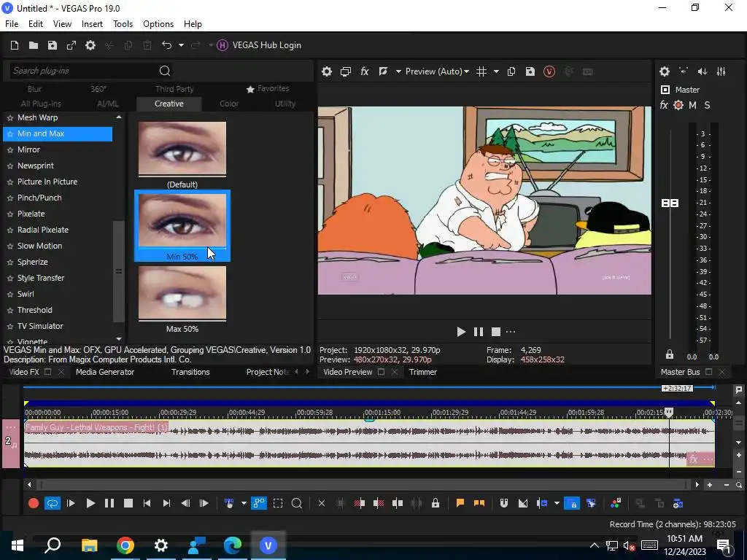This screenshot has width=747, height=560.
Task: Adjust the Master volume fader handle
Action: [670, 203]
